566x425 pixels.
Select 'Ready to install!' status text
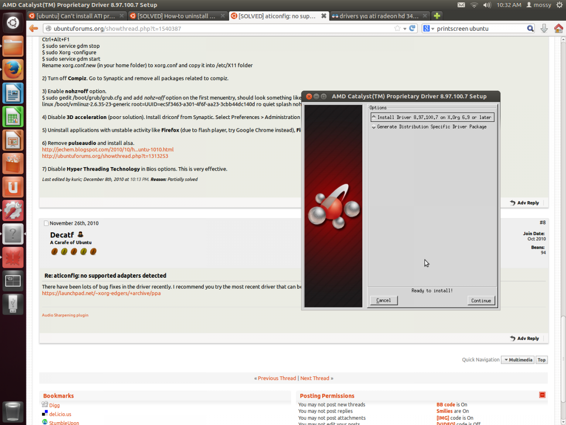point(432,290)
